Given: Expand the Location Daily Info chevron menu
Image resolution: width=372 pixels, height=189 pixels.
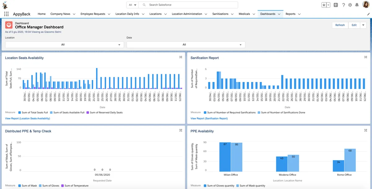Looking at the screenshot, I should [x=143, y=14].
